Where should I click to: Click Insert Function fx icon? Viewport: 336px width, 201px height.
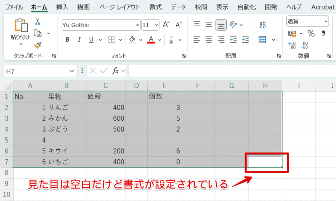point(115,70)
